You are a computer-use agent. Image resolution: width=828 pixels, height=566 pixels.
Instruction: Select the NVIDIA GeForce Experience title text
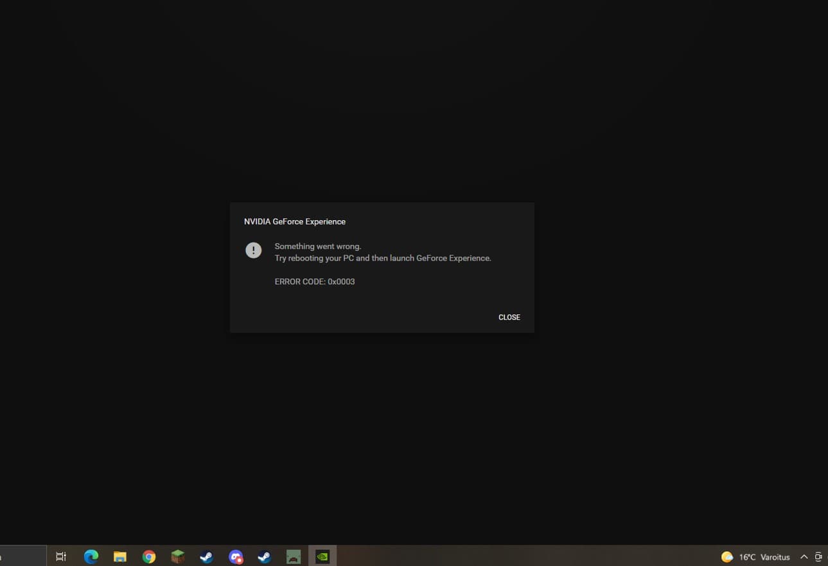294,221
